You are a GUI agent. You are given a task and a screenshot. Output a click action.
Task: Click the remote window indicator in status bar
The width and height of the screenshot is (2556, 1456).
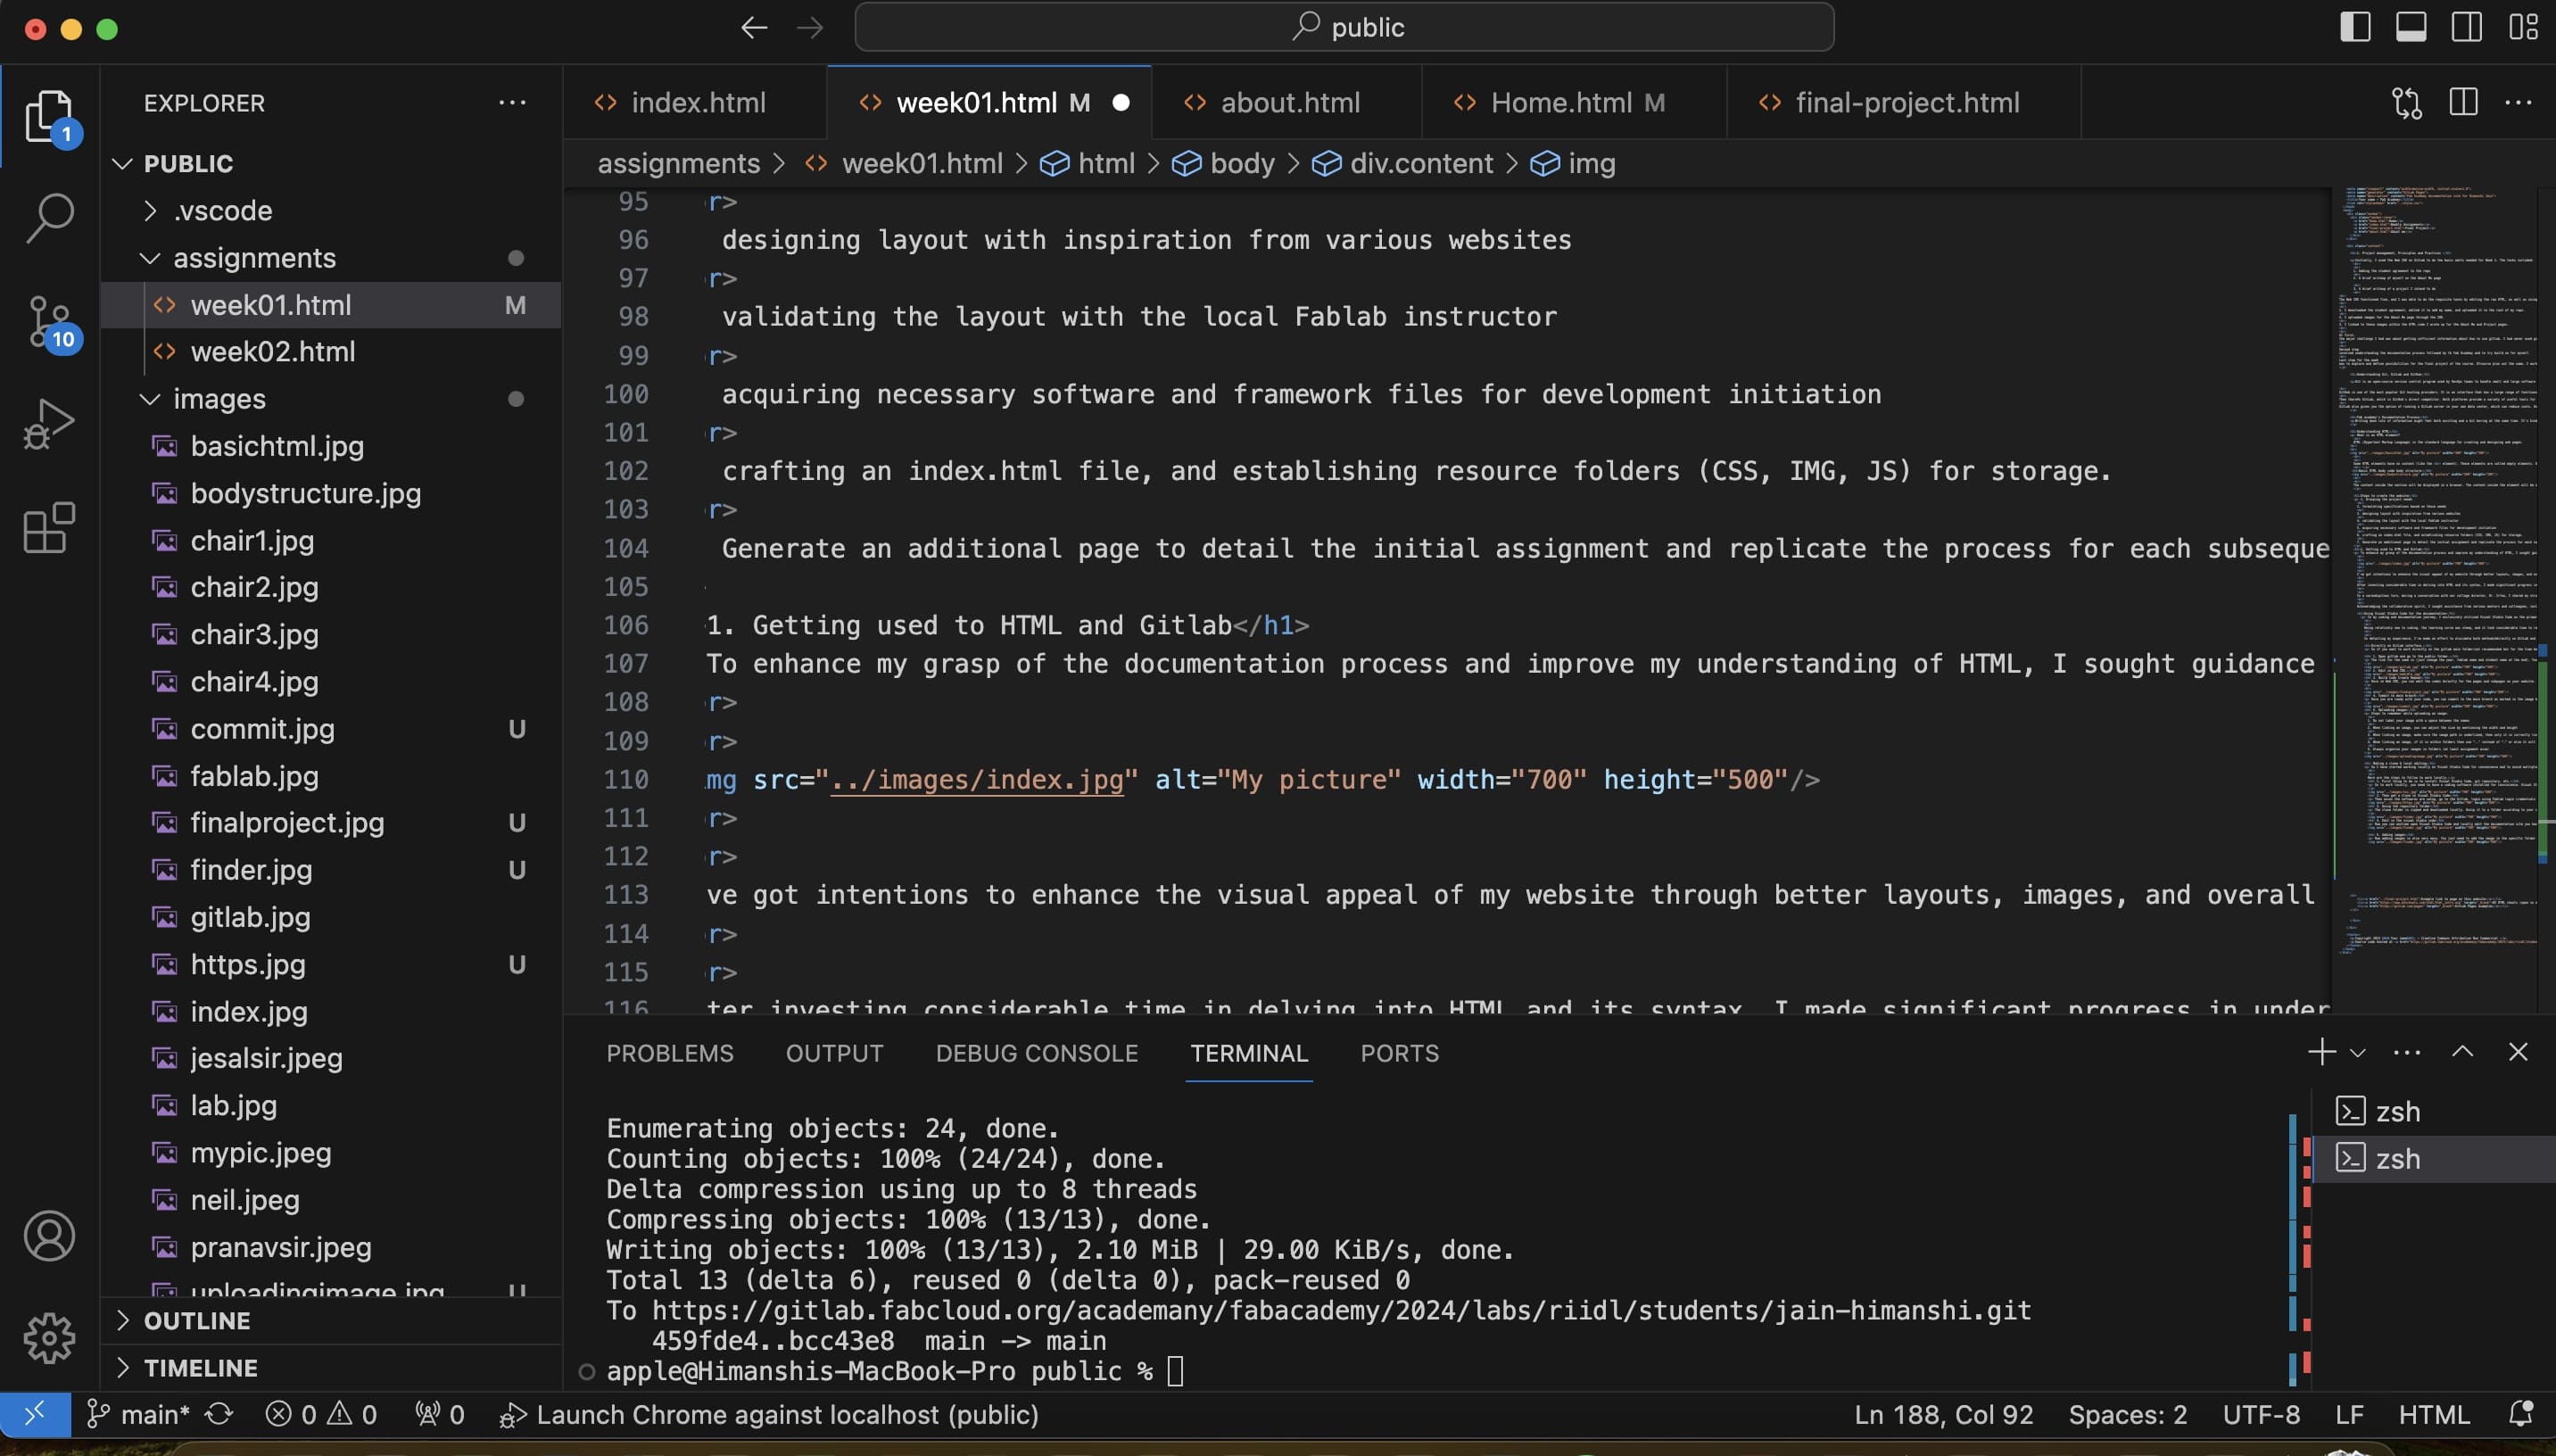pos(35,1414)
